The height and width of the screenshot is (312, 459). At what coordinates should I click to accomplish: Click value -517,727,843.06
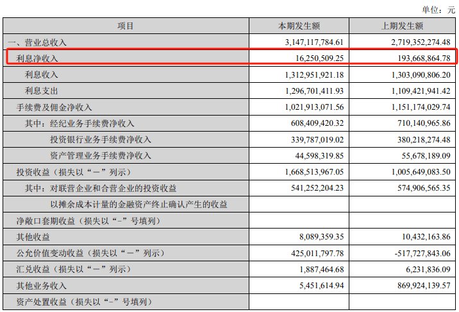click(422, 254)
